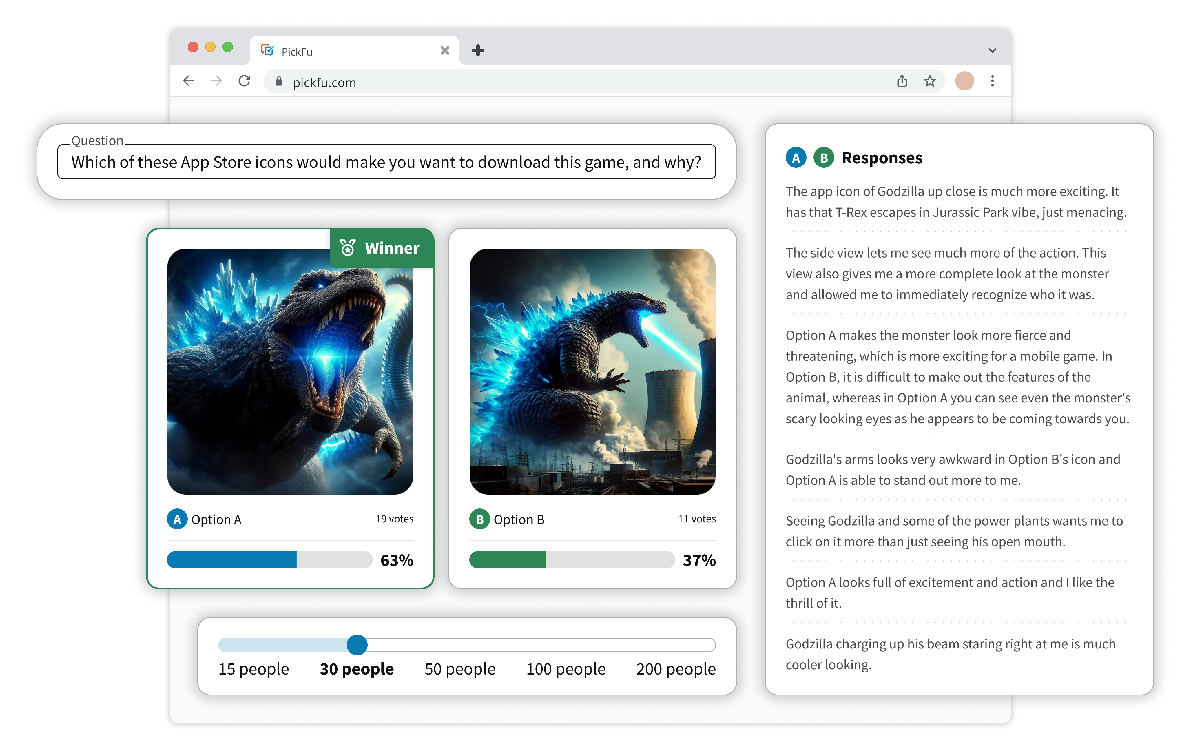Reload the pickfu.com page

tap(245, 81)
